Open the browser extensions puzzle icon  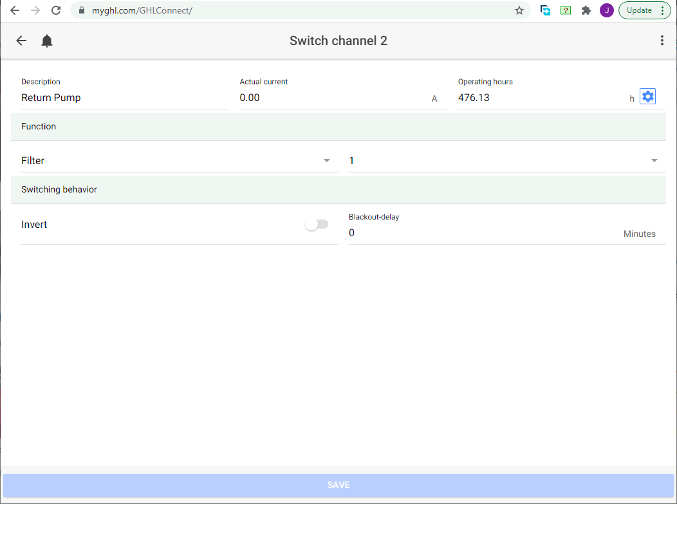tap(586, 10)
